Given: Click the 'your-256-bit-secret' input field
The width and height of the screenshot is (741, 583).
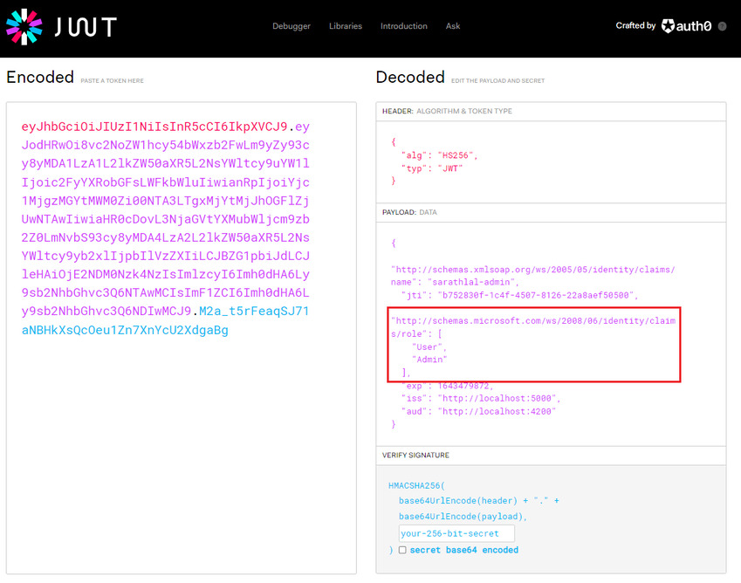Looking at the screenshot, I should coord(456,532).
